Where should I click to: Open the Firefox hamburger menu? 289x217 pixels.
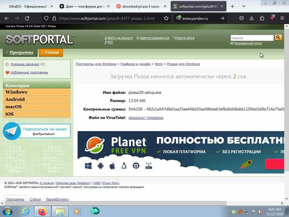coord(282,18)
